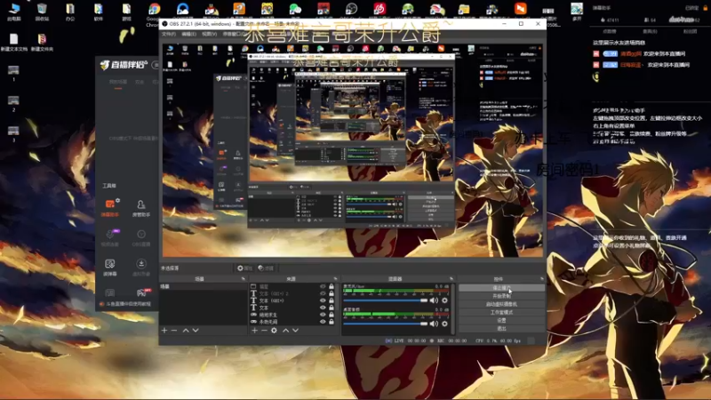Click 开始录制 to start recording
Viewport: 711px width, 400px height.
tap(501, 296)
